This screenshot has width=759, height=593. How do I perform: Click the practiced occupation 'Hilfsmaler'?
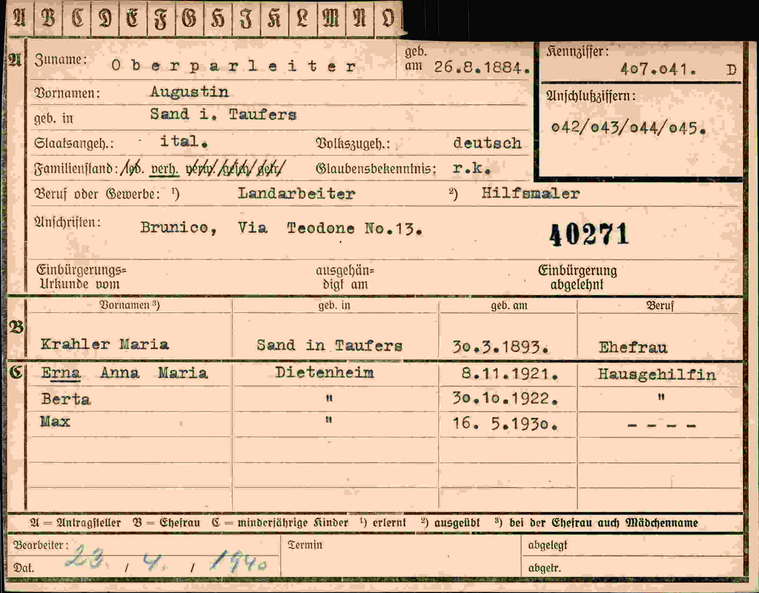[530, 193]
